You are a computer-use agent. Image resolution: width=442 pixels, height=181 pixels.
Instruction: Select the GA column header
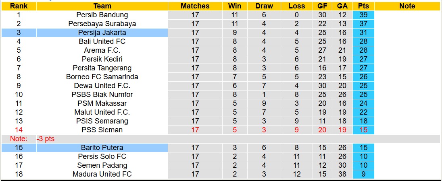click(342, 6)
